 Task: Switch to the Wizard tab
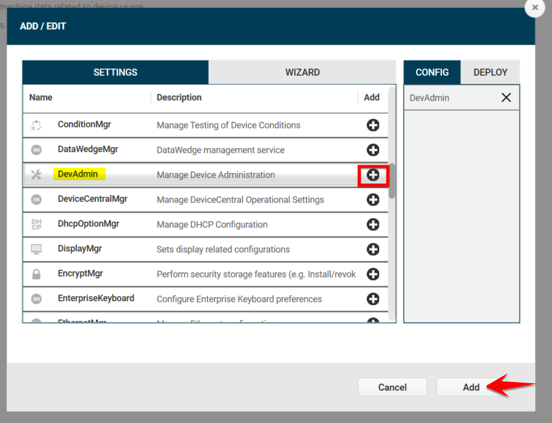302,72
